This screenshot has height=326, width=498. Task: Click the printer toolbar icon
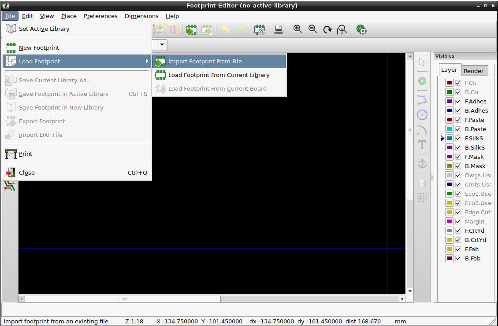(x=279, y=30)
